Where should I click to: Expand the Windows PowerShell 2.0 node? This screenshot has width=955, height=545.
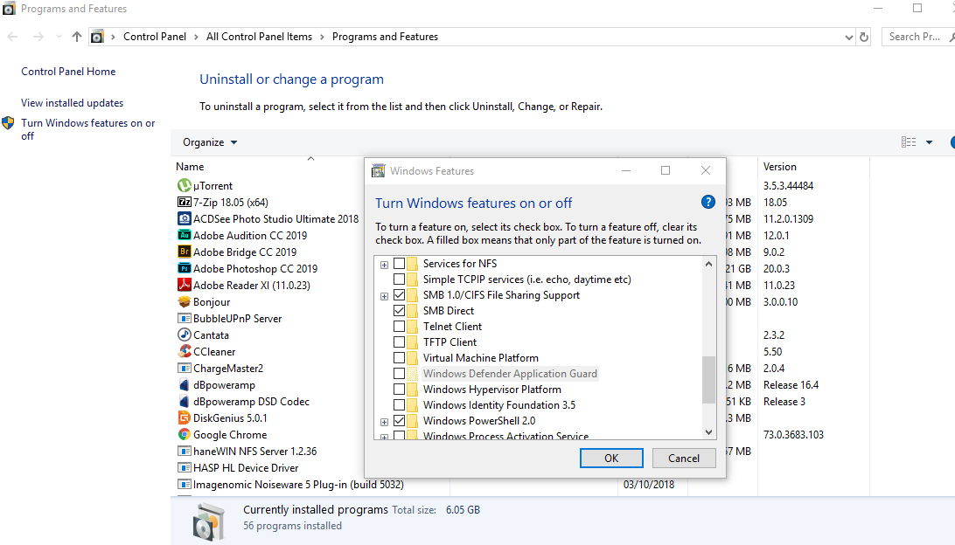click(x=384, y=422)
